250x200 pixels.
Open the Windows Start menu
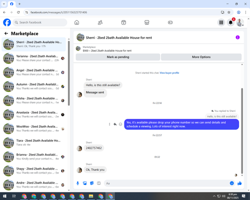tap(4, 196)
